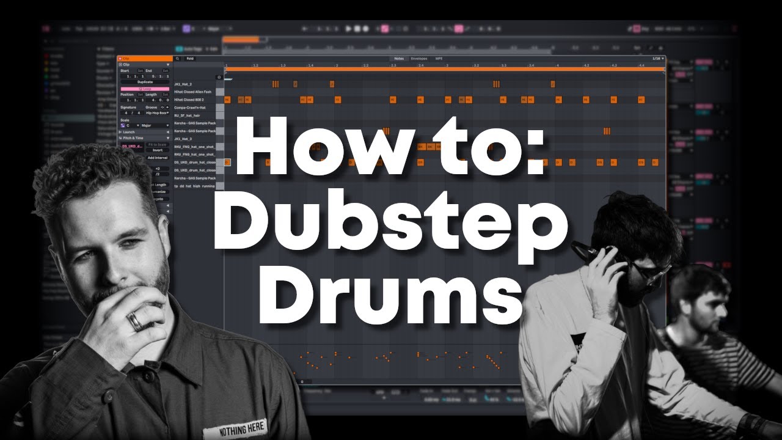Viewport: 782px width, 440px height.
Task: Switch to the MPE tab
Action: [439, 59]
